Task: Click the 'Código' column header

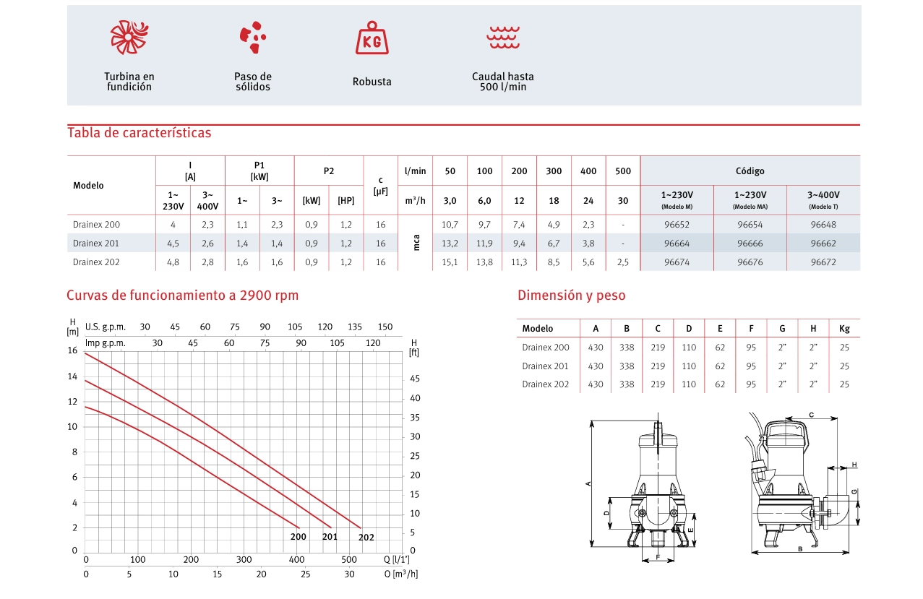Action: 750,171
